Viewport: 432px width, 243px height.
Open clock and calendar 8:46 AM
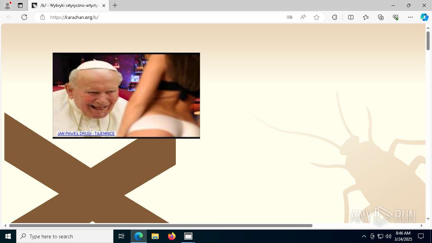coord(403,236)
